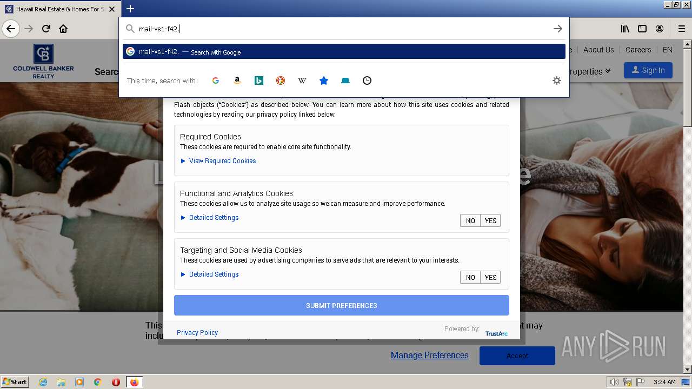692x389 pixels.
Task: Open the Opera taskbar icon
Action: click(x=116, y=382)
